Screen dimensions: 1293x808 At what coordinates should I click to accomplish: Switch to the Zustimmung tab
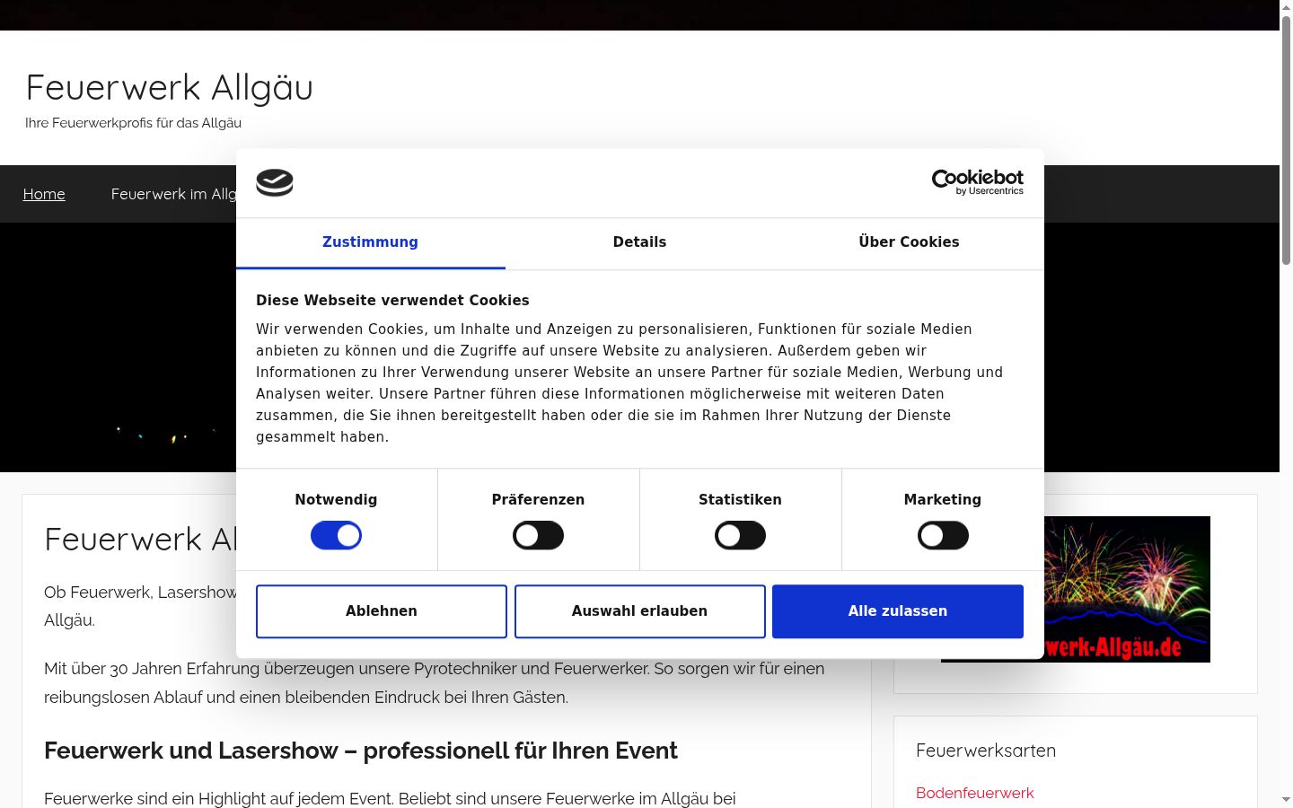[370, 242]
